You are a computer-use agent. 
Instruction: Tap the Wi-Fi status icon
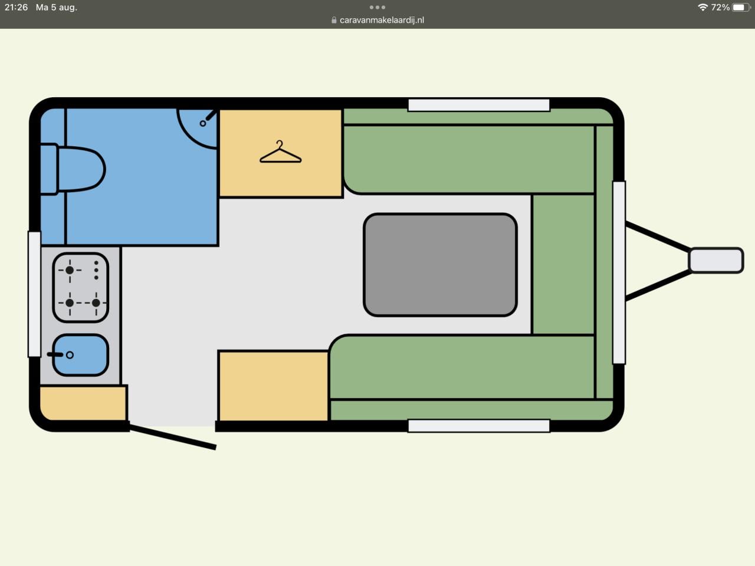(702, 7)
